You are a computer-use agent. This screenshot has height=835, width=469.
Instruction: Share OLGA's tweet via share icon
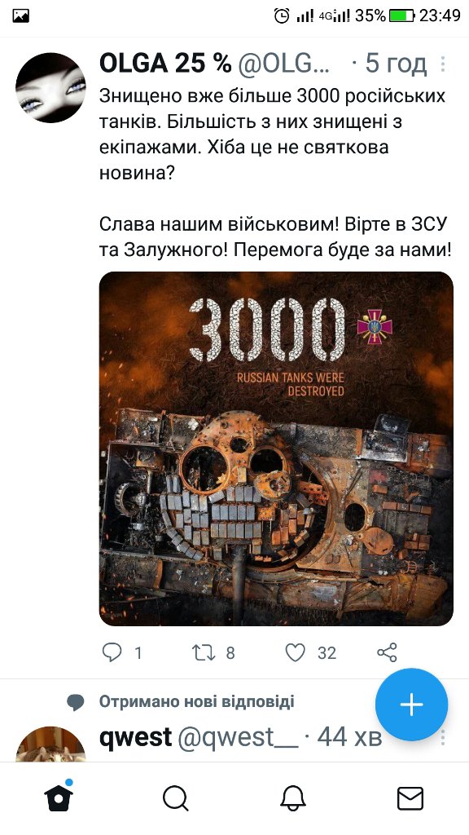click(387, 652)
